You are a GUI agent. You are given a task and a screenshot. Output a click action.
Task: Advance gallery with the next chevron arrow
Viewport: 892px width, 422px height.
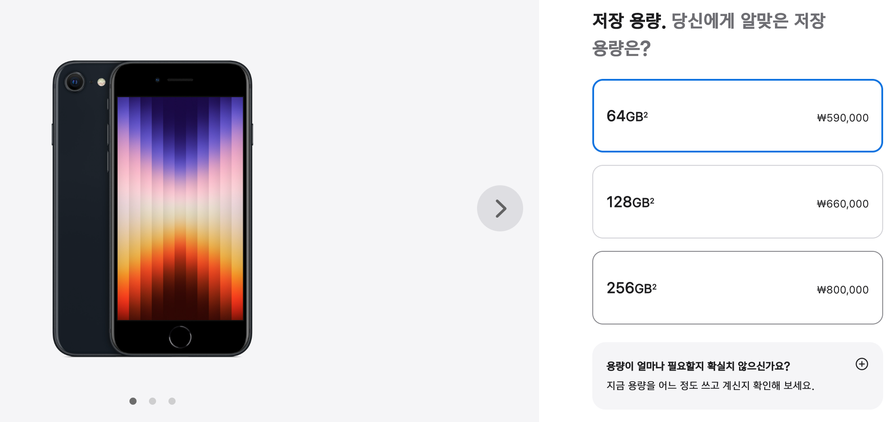(500, 208)
